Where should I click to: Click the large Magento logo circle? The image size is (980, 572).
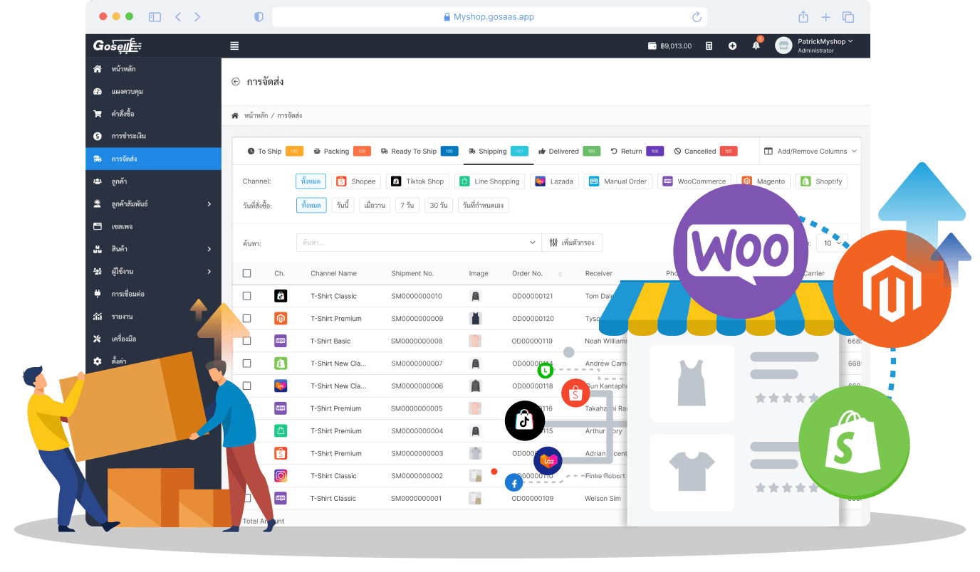[892, 288]
